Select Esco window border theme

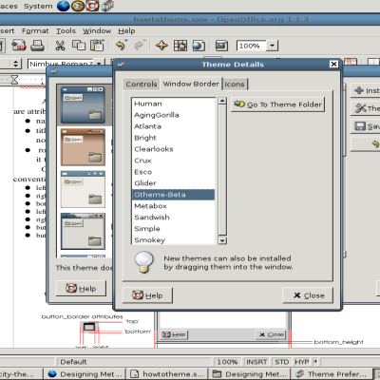pyautogui.click(x=173, y=172)
